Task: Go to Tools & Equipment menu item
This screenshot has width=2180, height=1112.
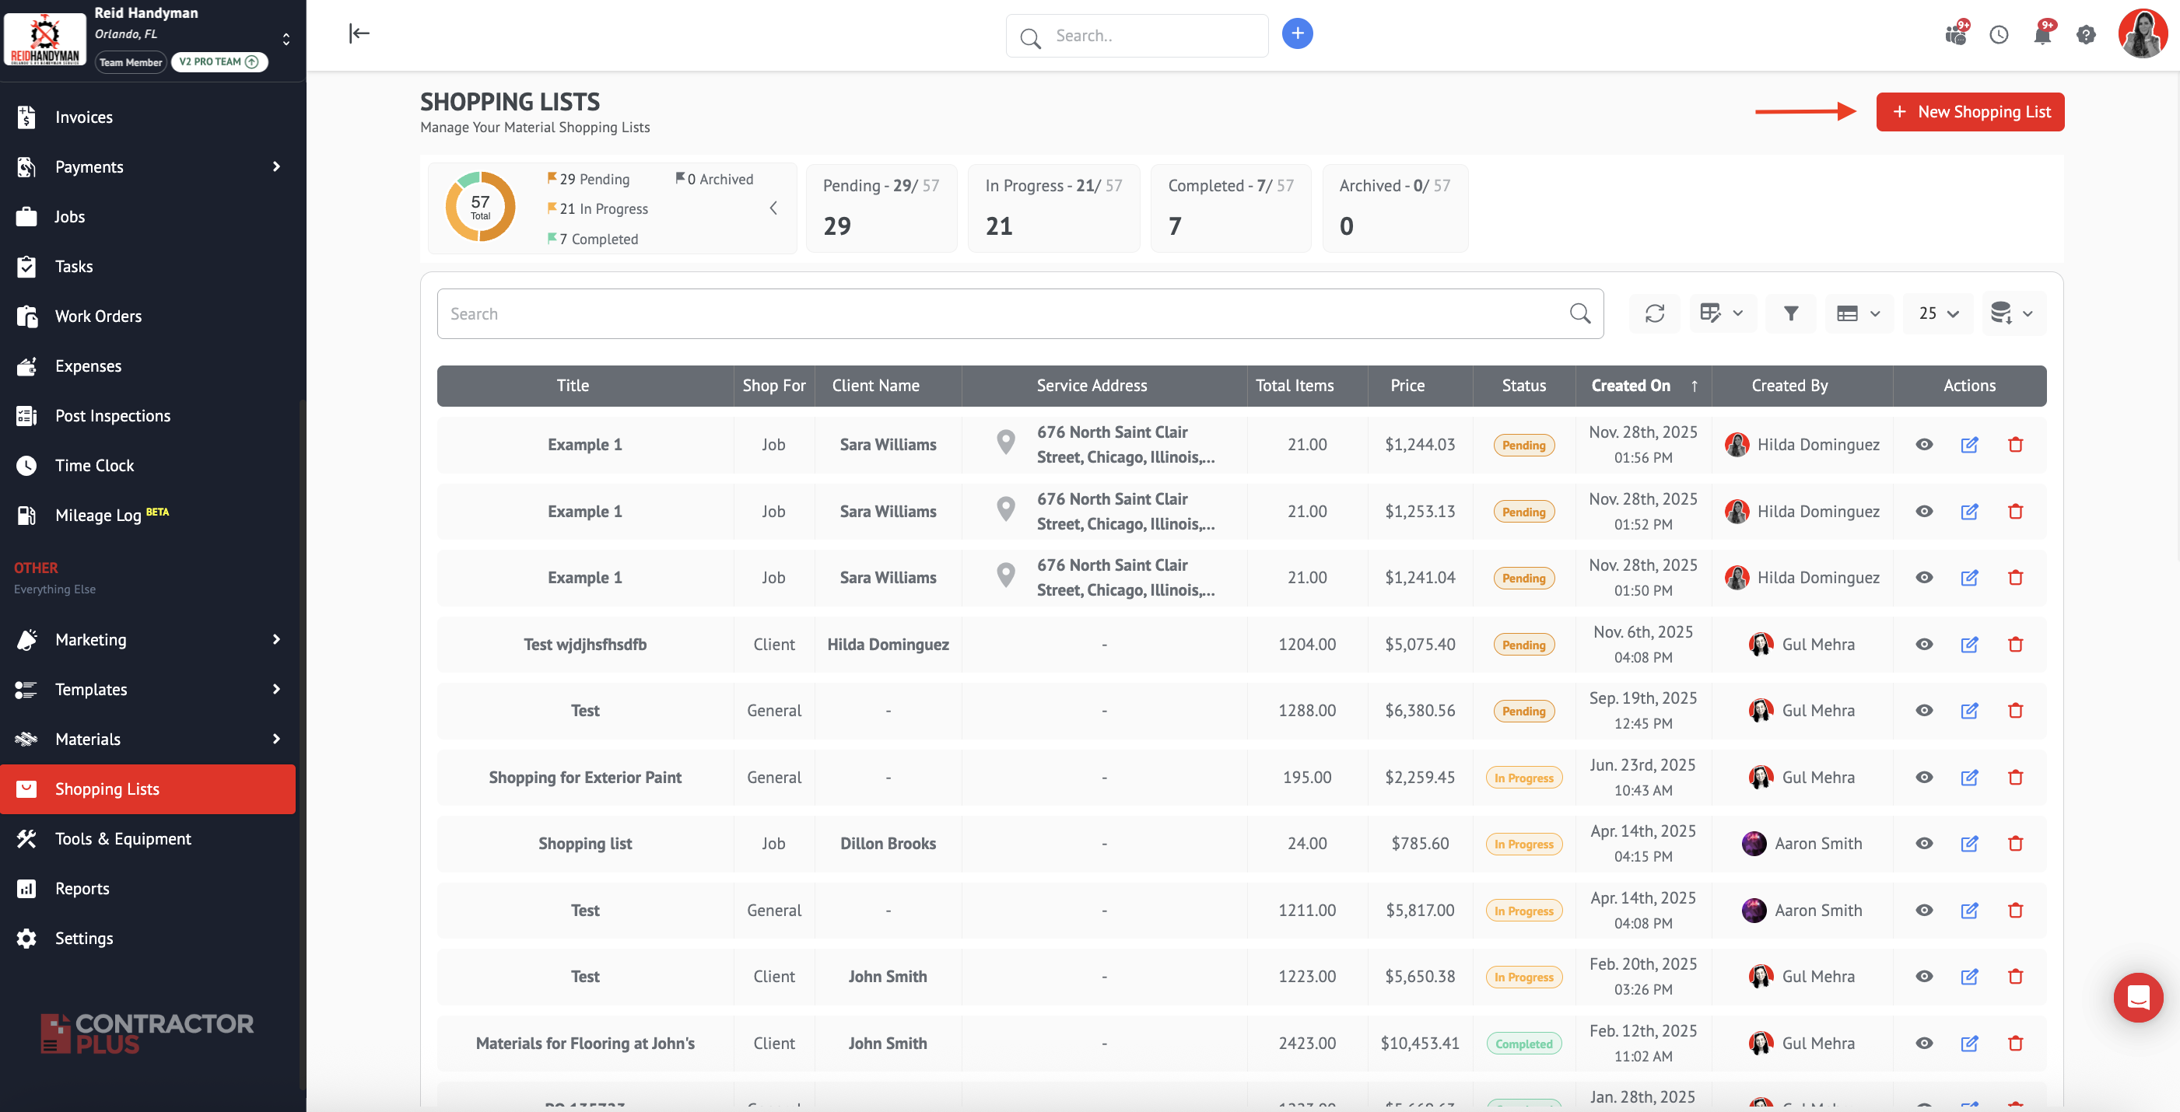Action: (123, 839)
